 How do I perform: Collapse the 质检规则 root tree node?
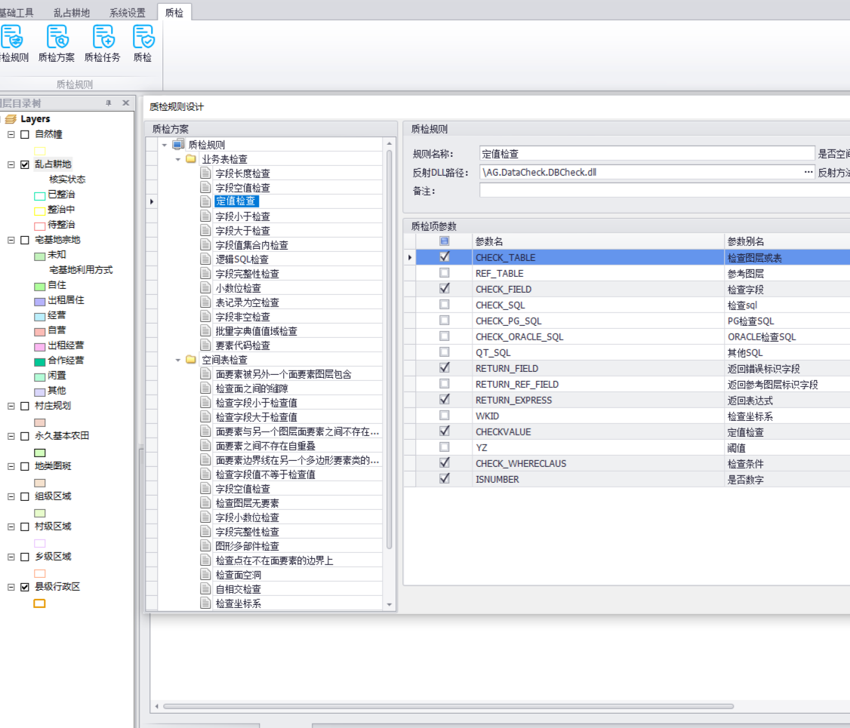click(x=165, y=145)
